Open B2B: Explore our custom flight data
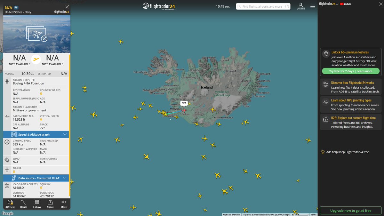 (351, 122)
